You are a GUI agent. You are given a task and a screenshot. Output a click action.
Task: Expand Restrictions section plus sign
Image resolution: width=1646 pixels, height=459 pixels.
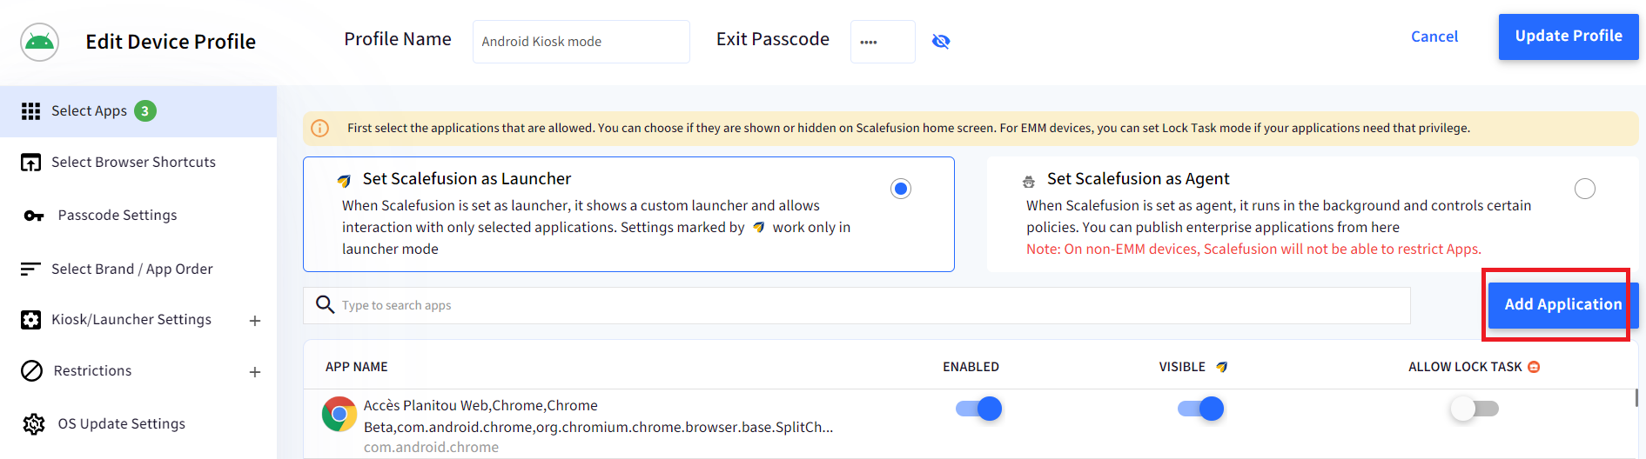255,372
